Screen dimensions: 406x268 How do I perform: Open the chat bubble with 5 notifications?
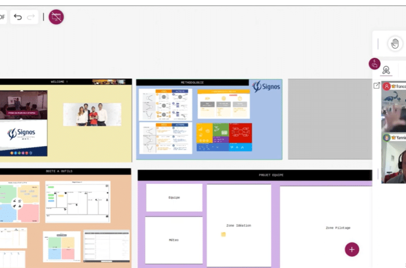(x=374, y=64)
